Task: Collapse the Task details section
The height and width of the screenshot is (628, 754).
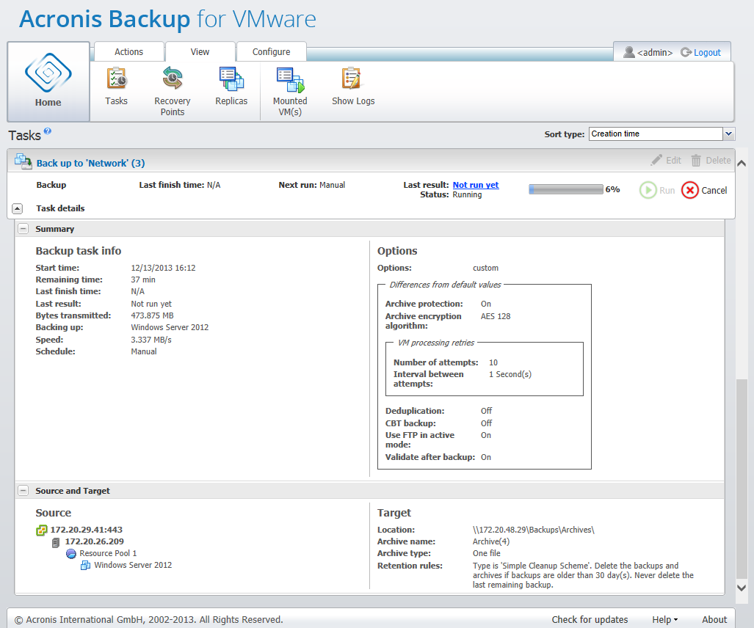Action: coord(18,208)
